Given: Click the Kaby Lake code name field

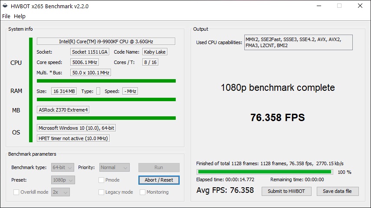Looking at the screenshot, I should (x=155, y=52).
